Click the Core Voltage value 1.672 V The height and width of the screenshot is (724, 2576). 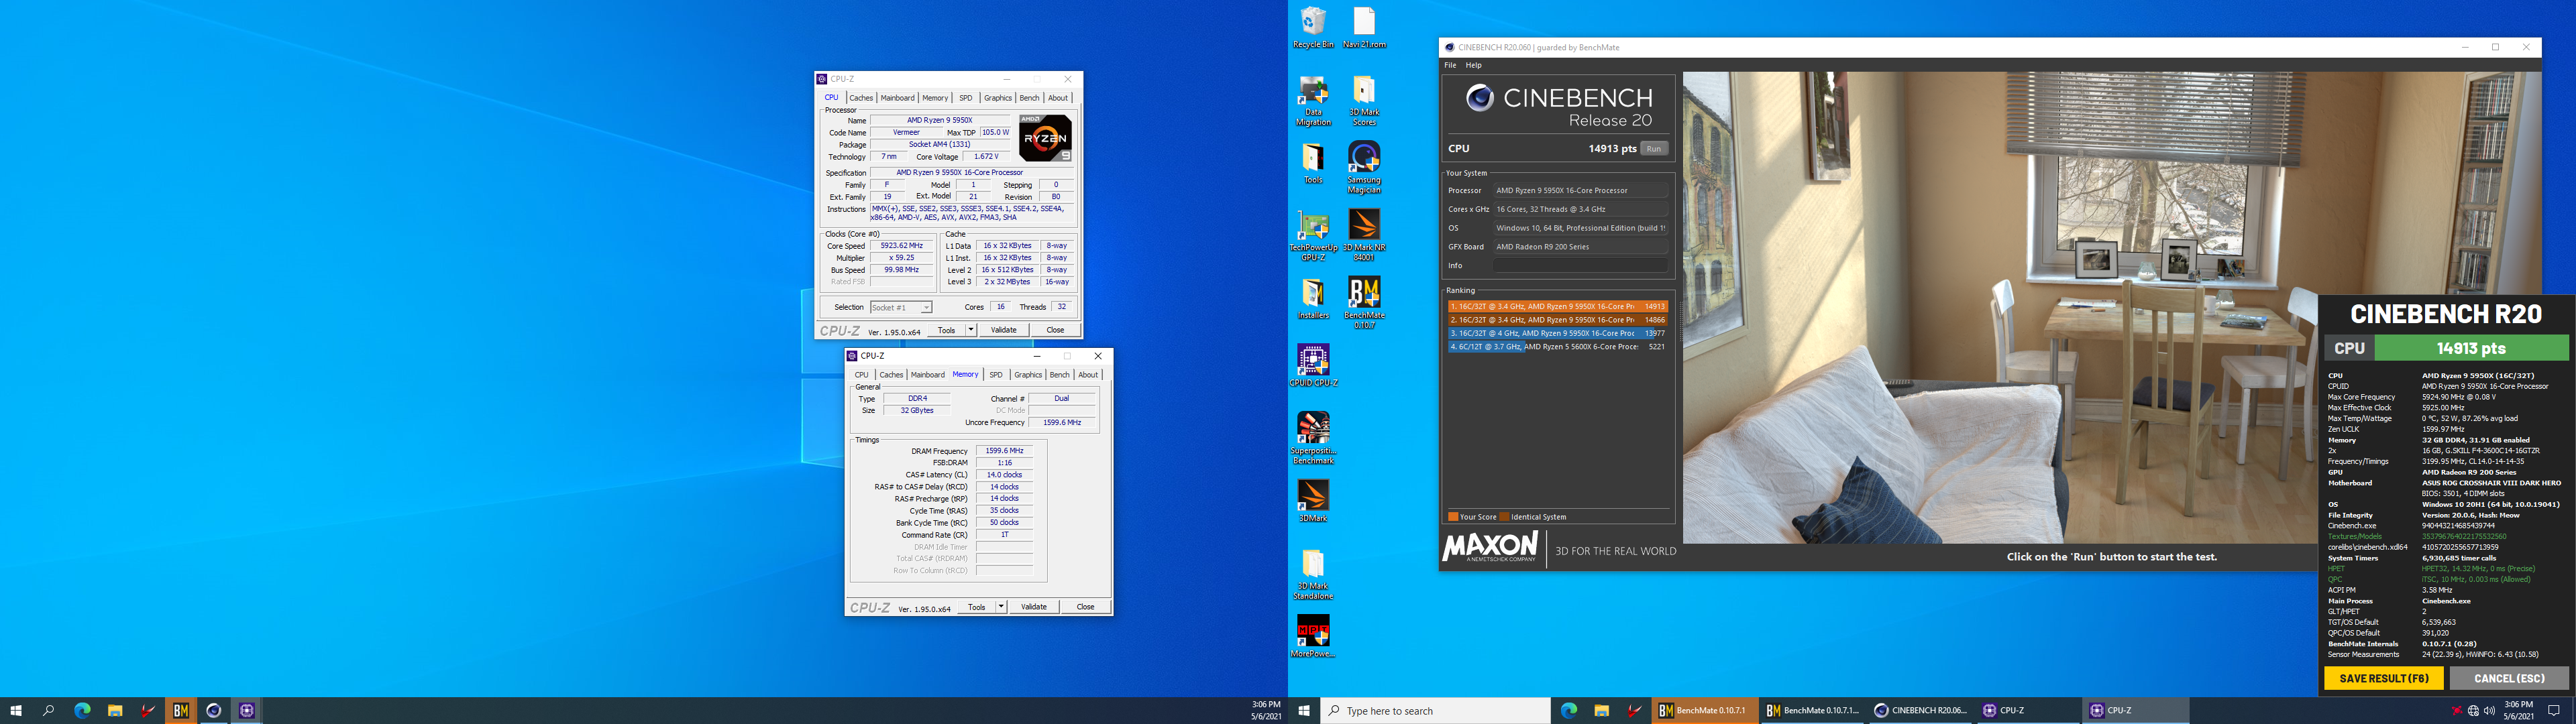click(986, 157)
